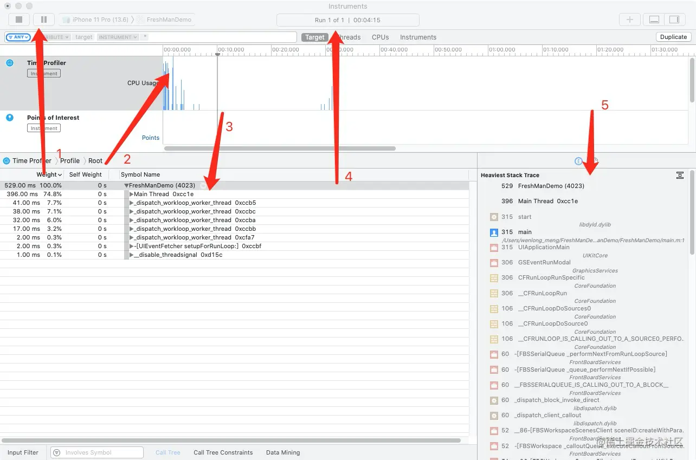The image size is (696, 460).
Task: Select the GSEventRunModal frame icon
Action: (494, 262)
